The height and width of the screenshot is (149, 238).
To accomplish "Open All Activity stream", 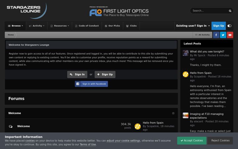I will pyautogui.click(x=202, y=35).
